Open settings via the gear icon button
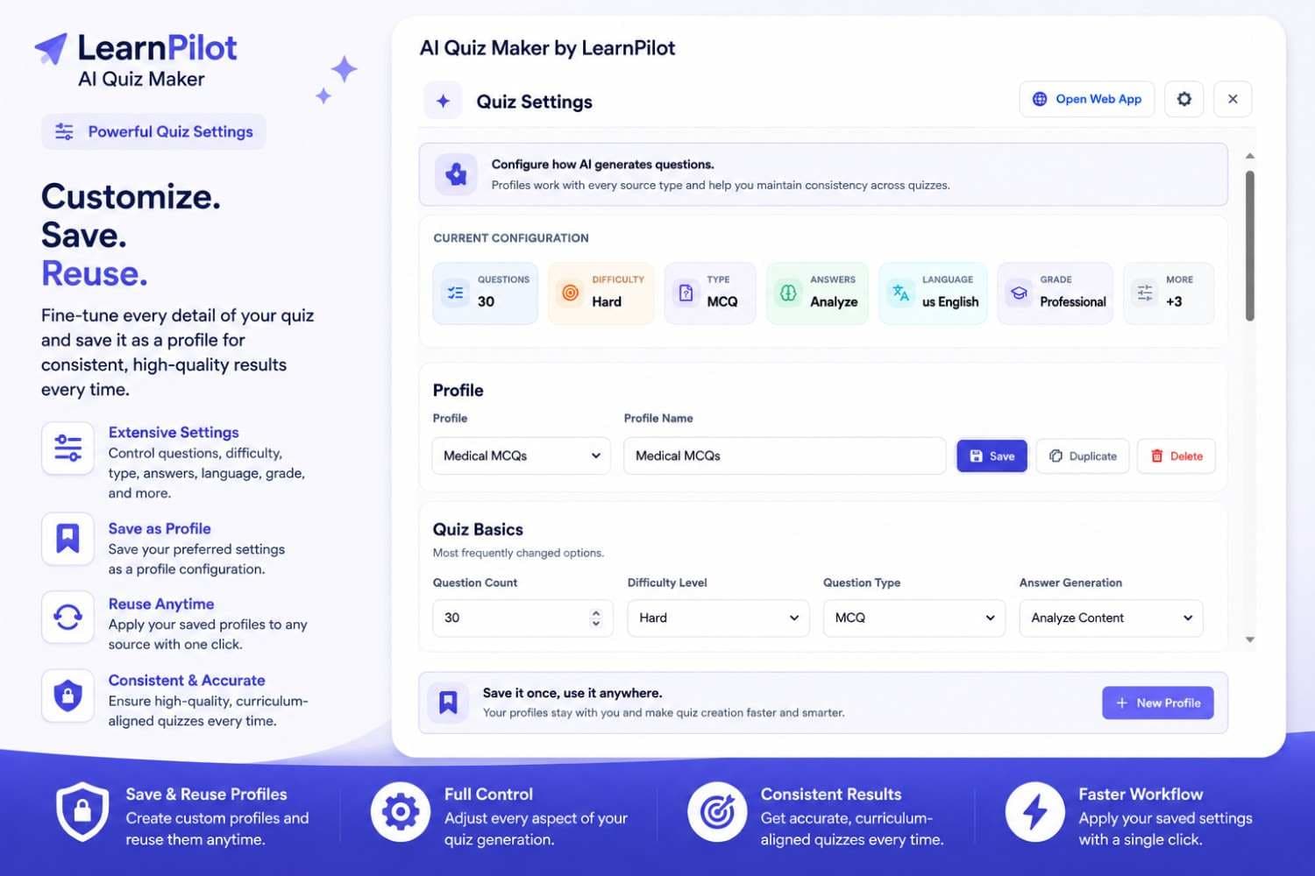 [x=1183, y=99]
